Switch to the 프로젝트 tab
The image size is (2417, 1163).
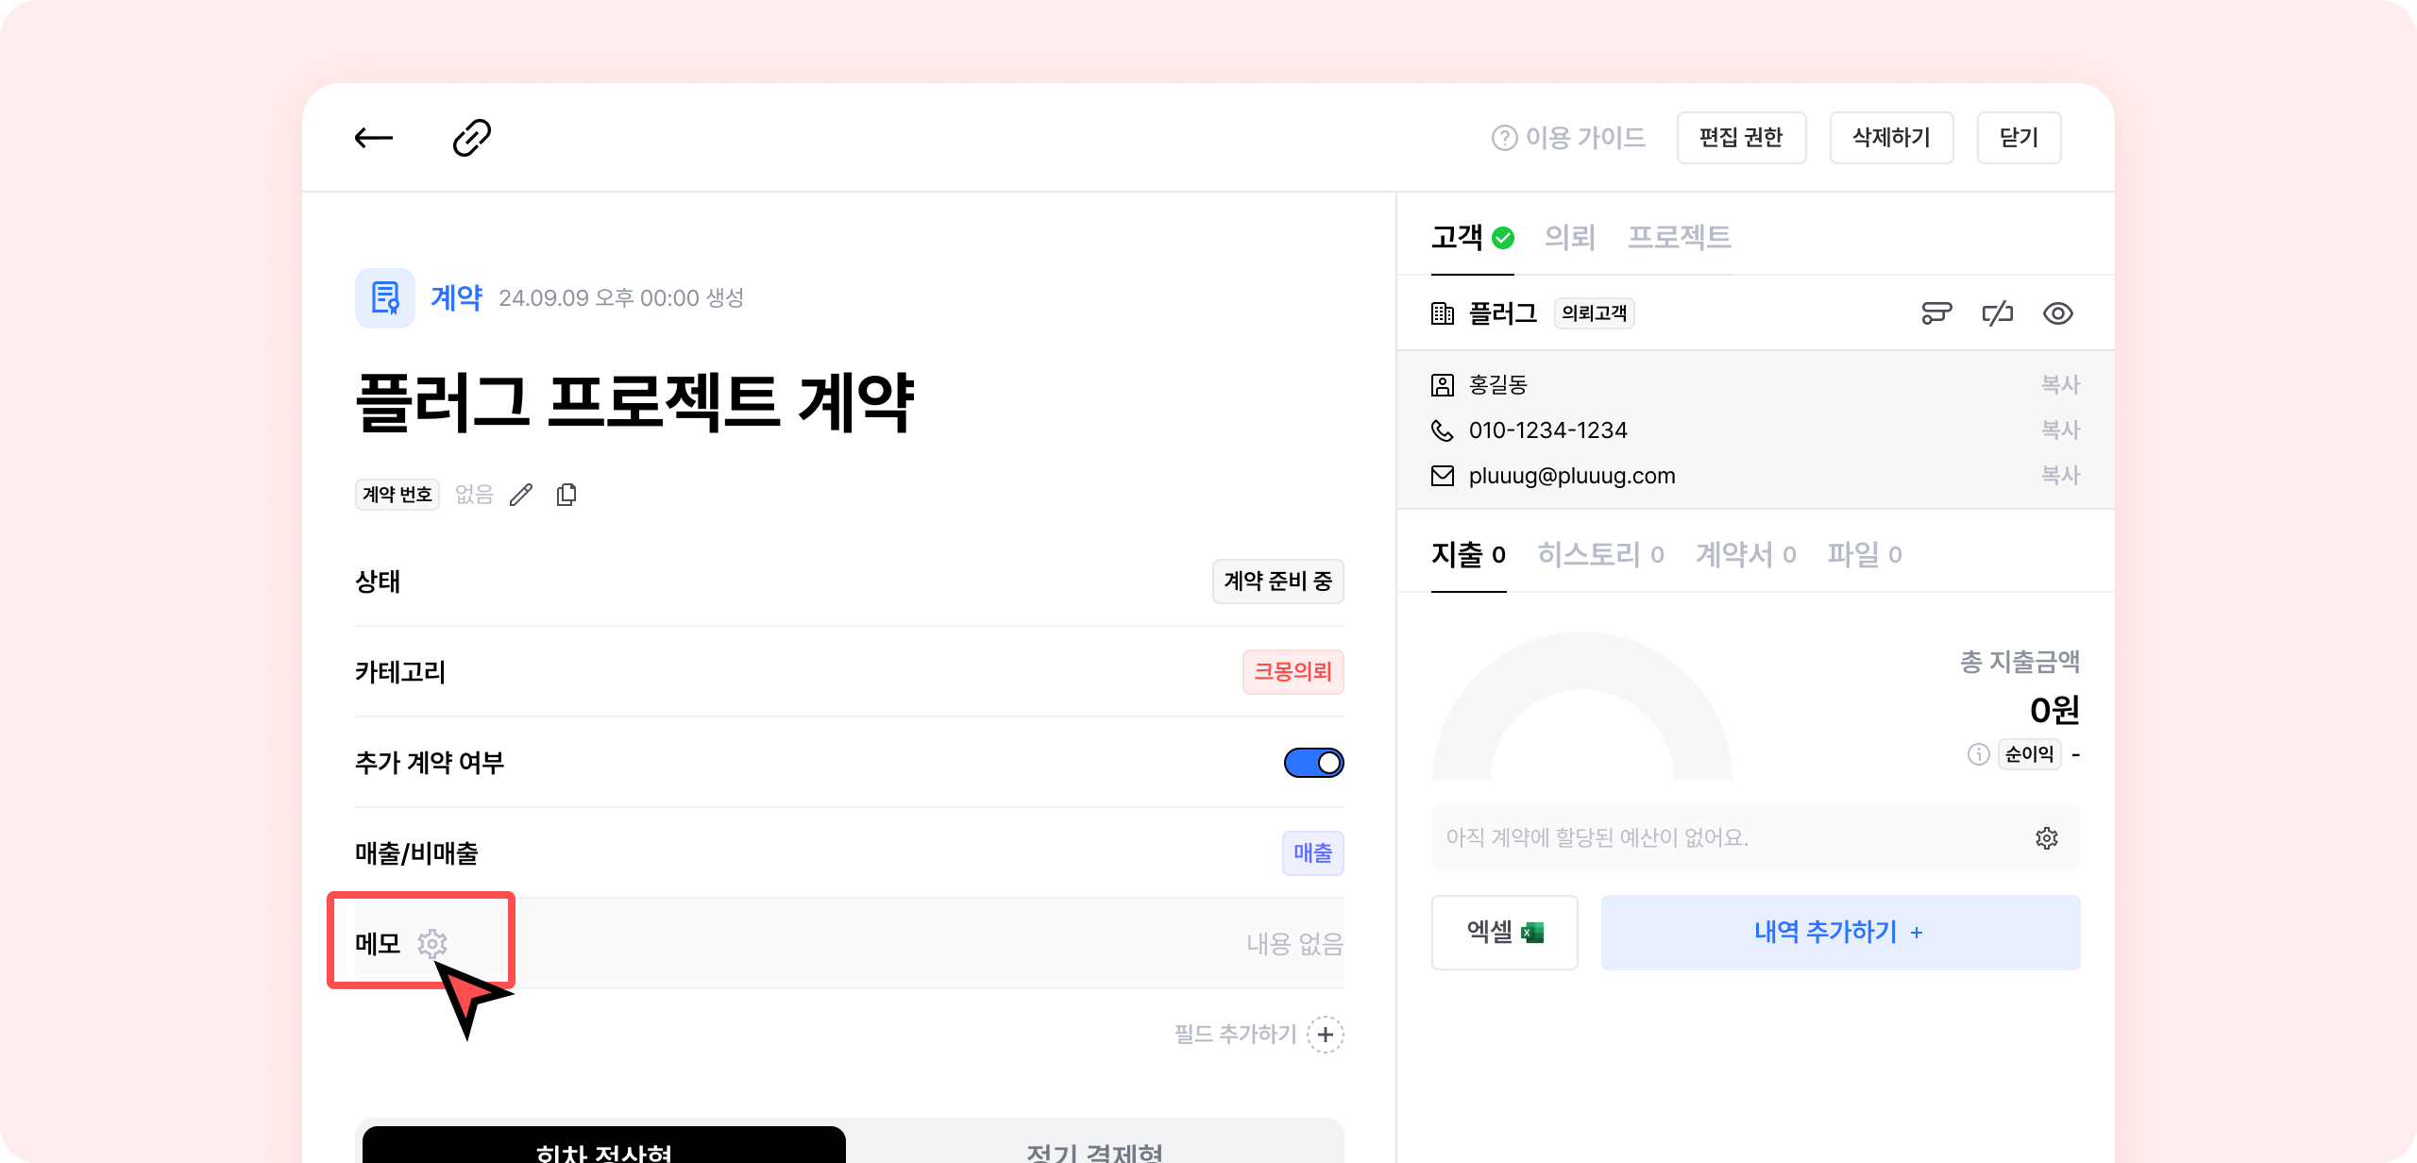tap(1679, 237)
